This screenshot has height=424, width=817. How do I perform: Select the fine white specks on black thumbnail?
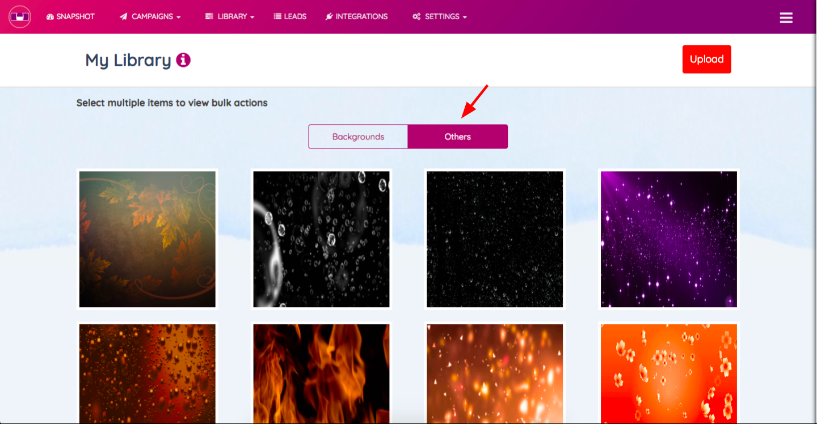click(x=495, y=239)
